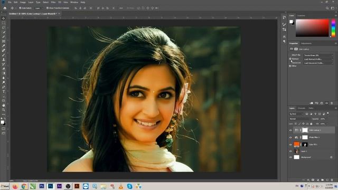The width and height of the screenshot is (338, 190).
Task: Open the Normal blend mode dropdown
Action: [299, 119]
